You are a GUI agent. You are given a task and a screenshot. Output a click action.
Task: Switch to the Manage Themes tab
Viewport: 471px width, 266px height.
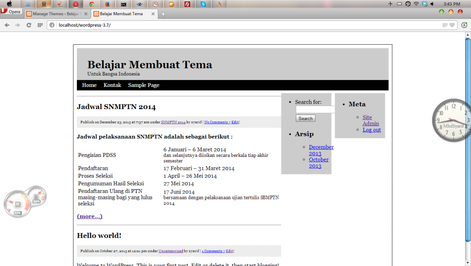point(55,13)
